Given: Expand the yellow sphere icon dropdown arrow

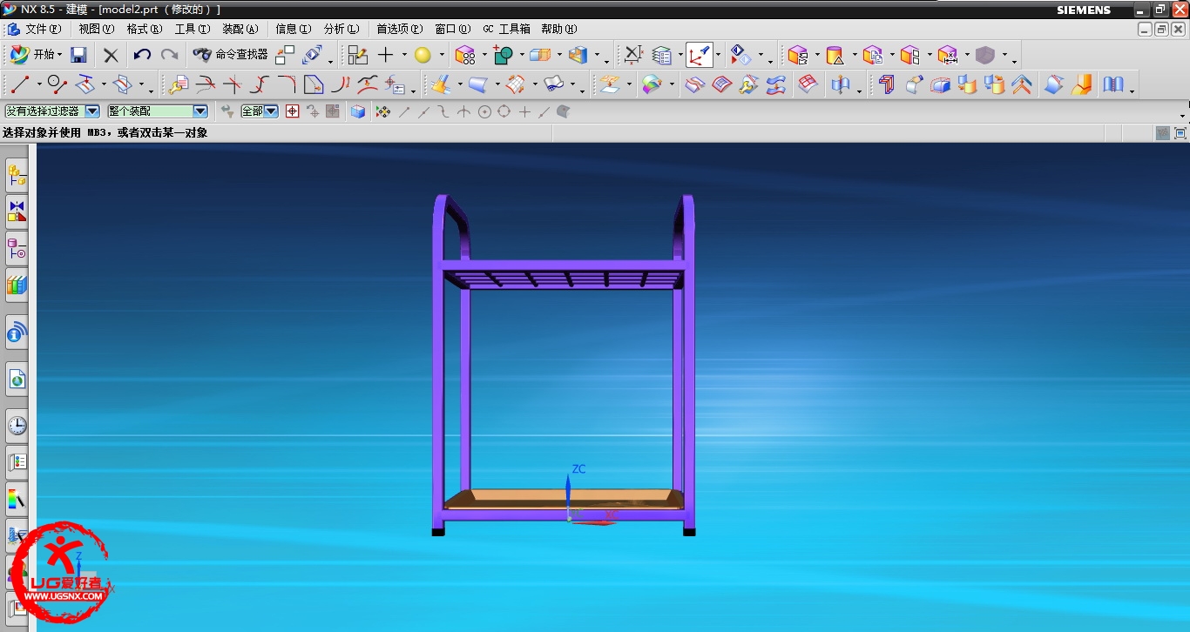Looking at the screenshot, I should coord(442,55).
